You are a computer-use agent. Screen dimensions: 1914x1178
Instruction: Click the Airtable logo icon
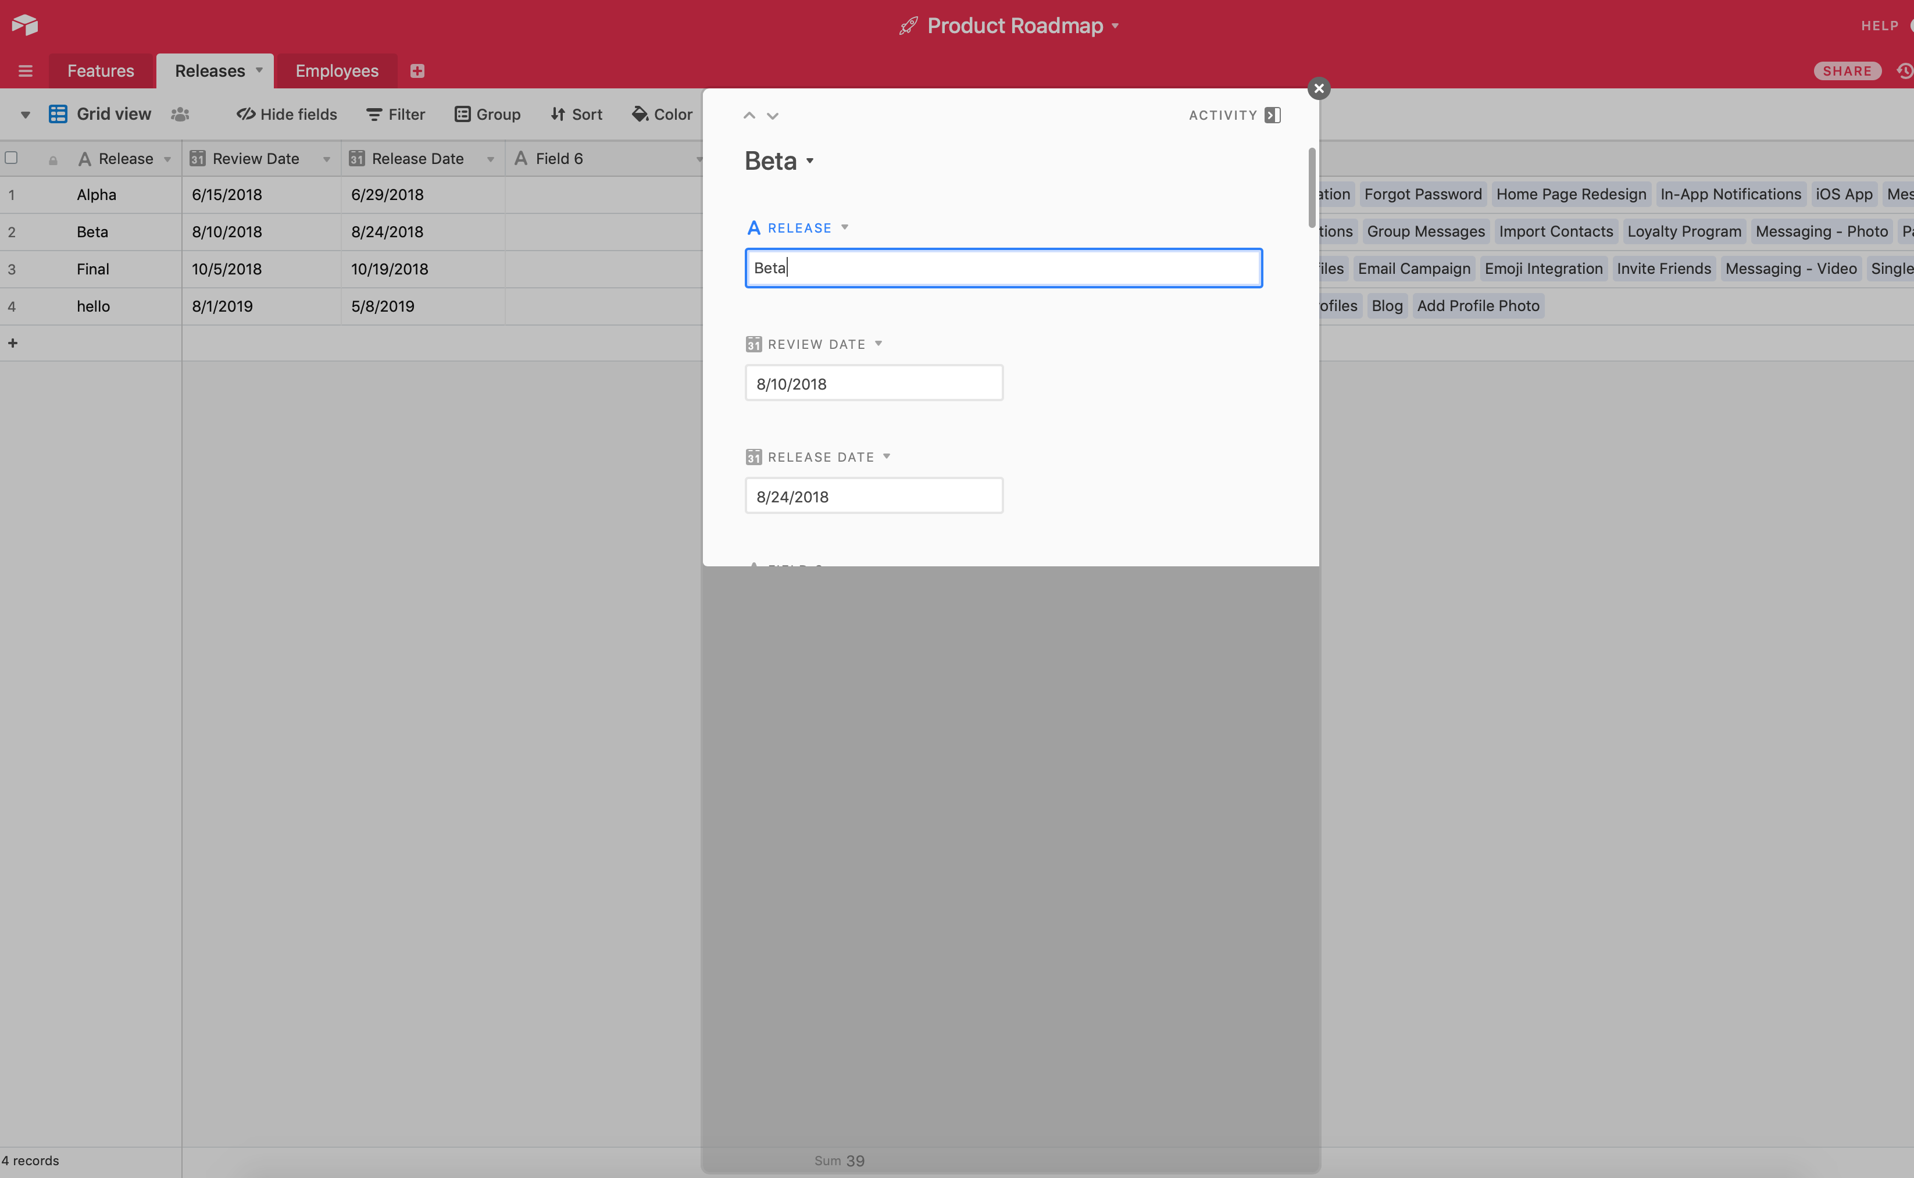coord(25,25)
